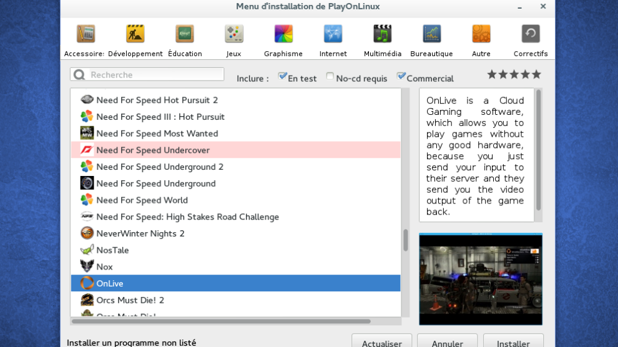Open the Correctifs patches icon

[531, 34]
